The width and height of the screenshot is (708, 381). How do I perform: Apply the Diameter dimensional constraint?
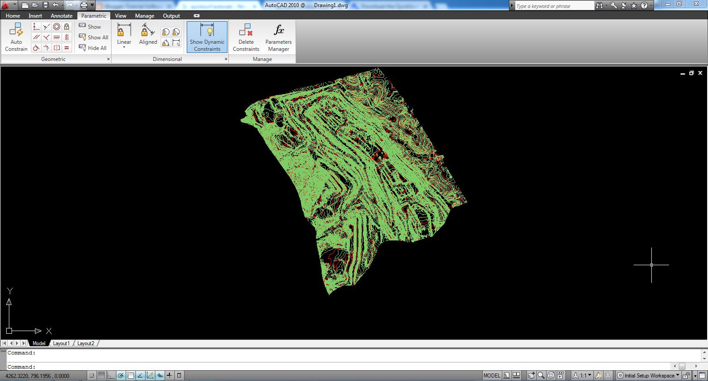coord(176,32)
